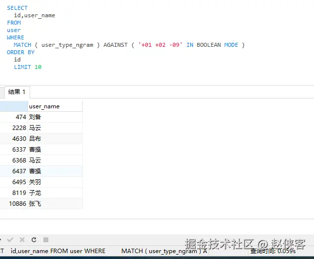This screenshot has width=314, height=259.
Task: Select the cell with id 2228
Action: [x=14, y=128]
